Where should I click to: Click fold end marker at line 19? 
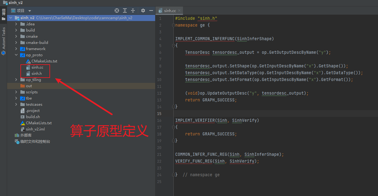pyautogui.click(x=173, y=141)
